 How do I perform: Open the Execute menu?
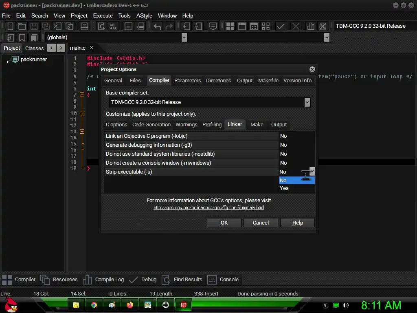coord(103,16)
